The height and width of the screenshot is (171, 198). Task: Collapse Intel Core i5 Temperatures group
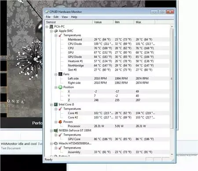click(x=56, y=109)
